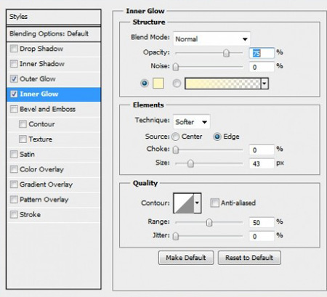Image resolution: width=327 pixels, height=297 pixels.
Task: Click the Jitter slider handle
Action: (176, 236)
